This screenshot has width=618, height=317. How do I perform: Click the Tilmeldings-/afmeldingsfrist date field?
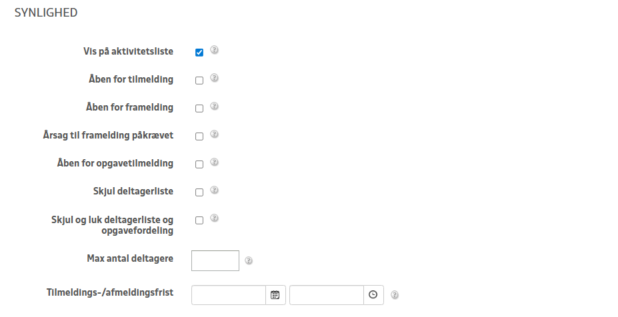click(229, 295)
